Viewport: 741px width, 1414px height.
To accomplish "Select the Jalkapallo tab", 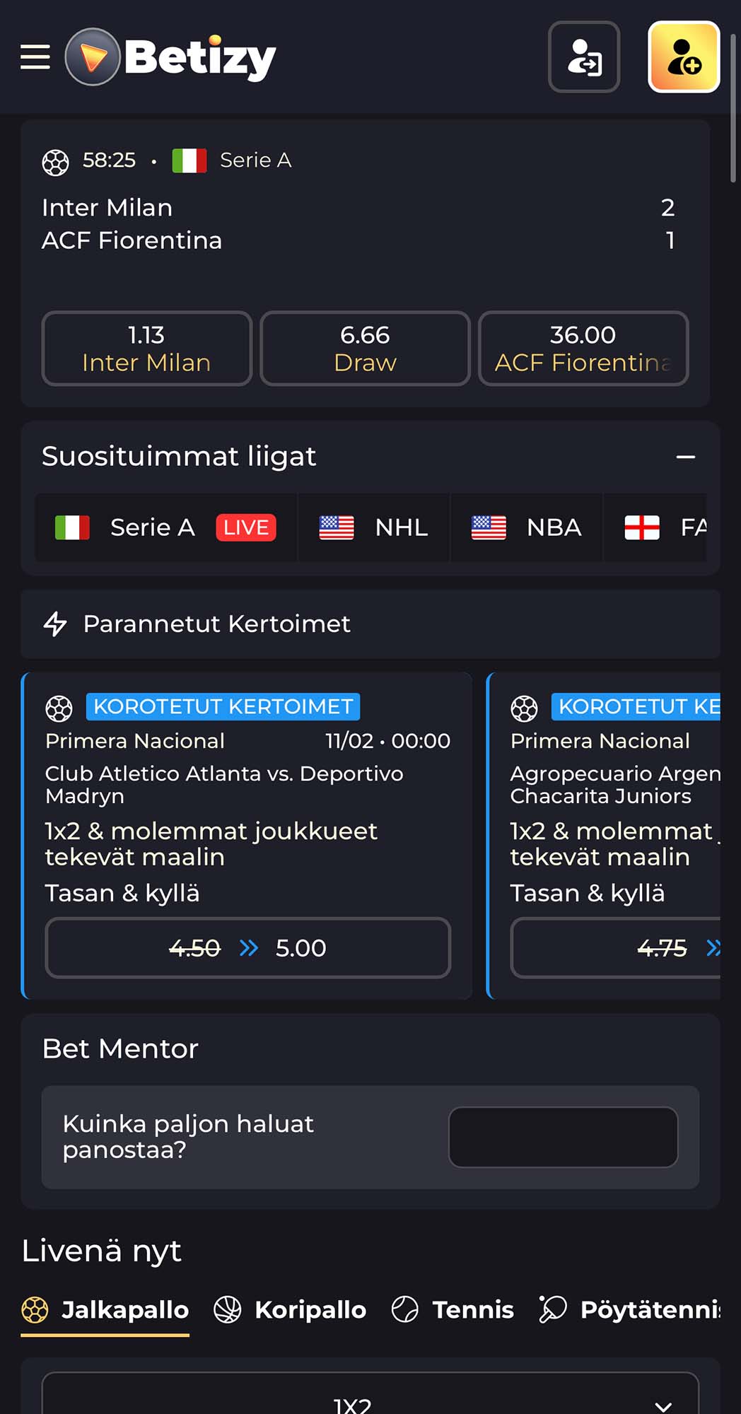I will pyautogui.click(x=106, y=1310).
